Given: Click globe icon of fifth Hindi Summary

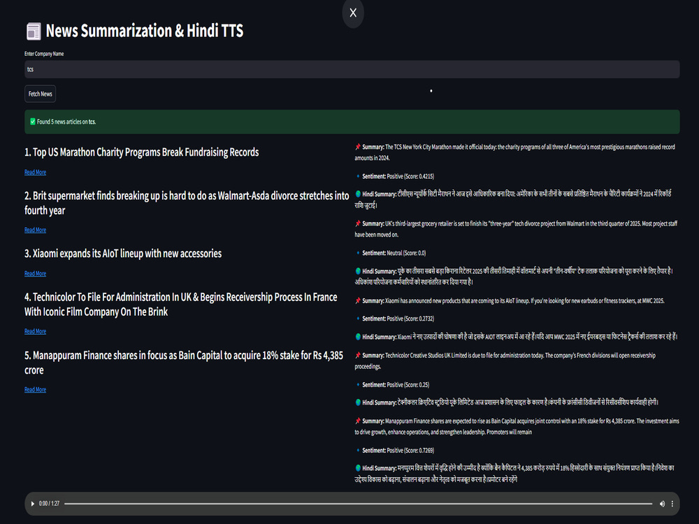Looking at the screenshot, I should (x=358, y=468).
